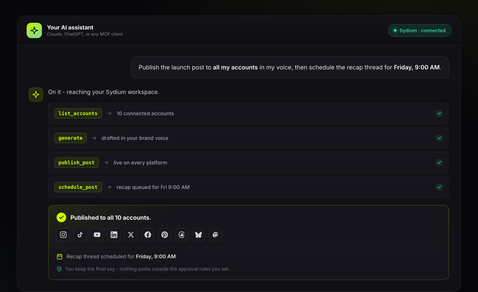
Task: Click the '10 connected accounts' text
Action: (x=145, y=113)
